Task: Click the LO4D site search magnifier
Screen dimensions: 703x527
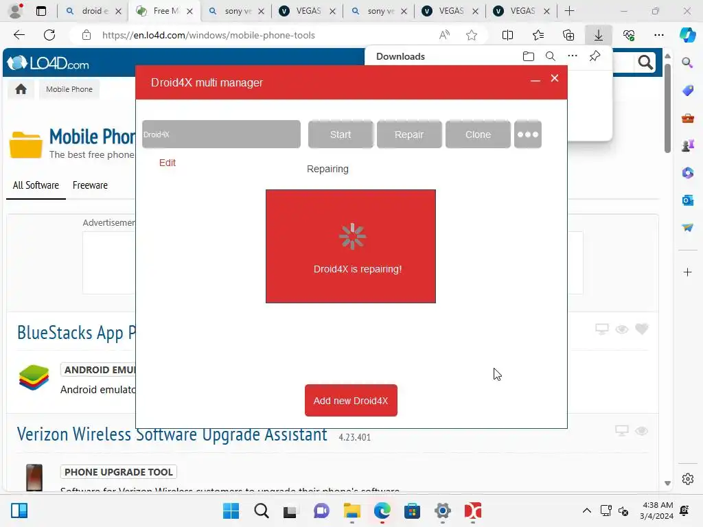Action: (645, 62)
